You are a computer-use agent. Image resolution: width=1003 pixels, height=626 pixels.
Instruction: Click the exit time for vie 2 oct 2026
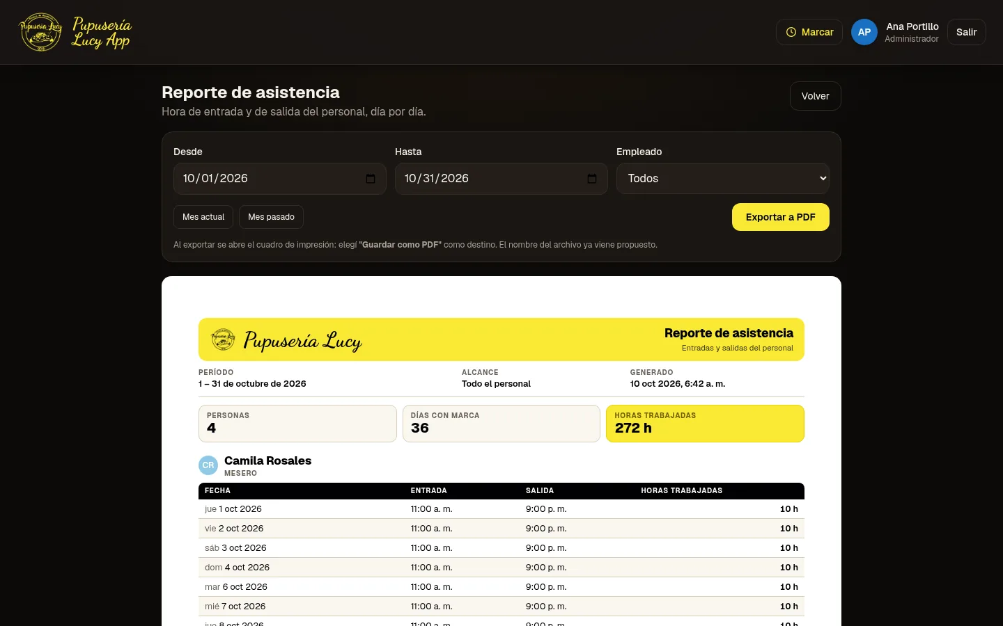pos(546,529)
